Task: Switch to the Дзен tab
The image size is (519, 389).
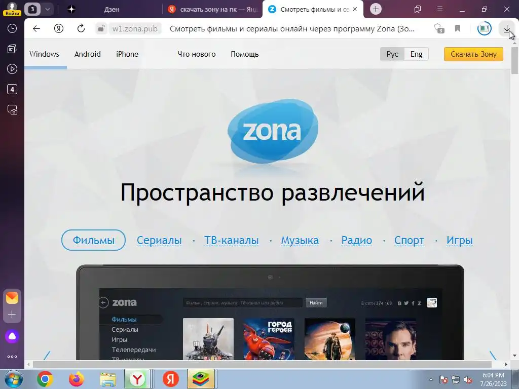Action: (x=112, y=9)
